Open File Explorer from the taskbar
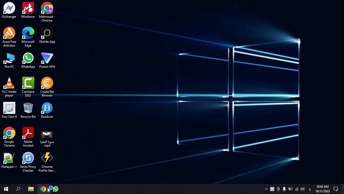 pos(31,189)
